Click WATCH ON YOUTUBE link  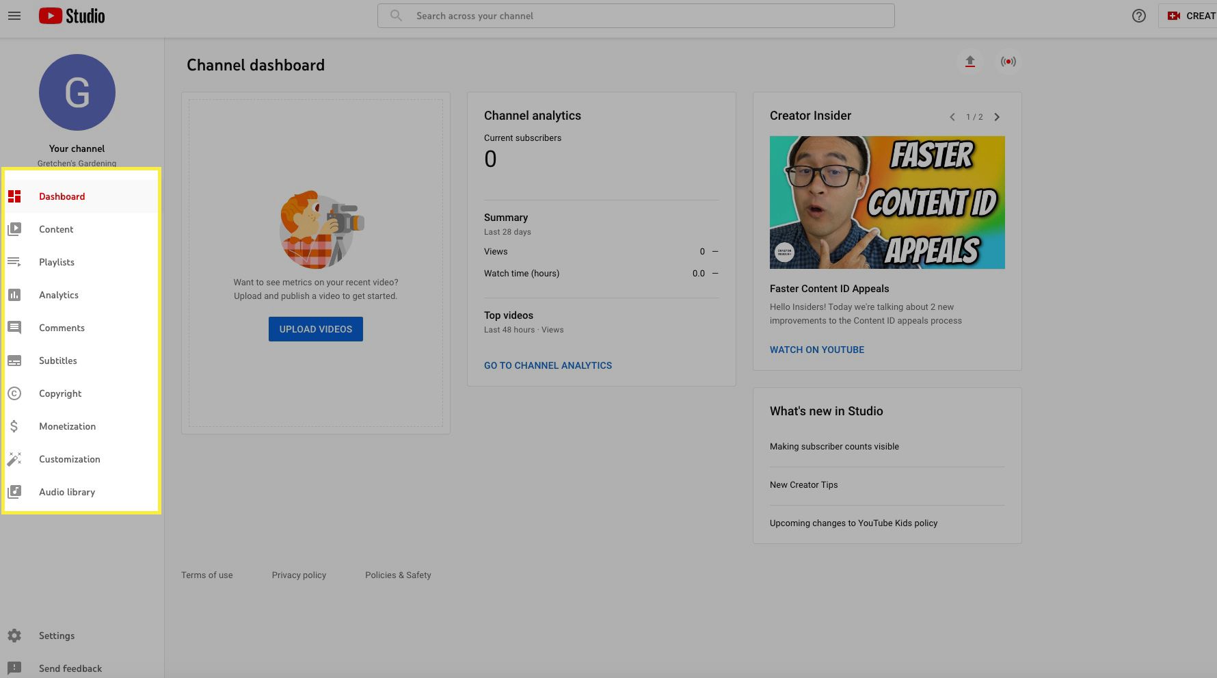coord(817,350)
